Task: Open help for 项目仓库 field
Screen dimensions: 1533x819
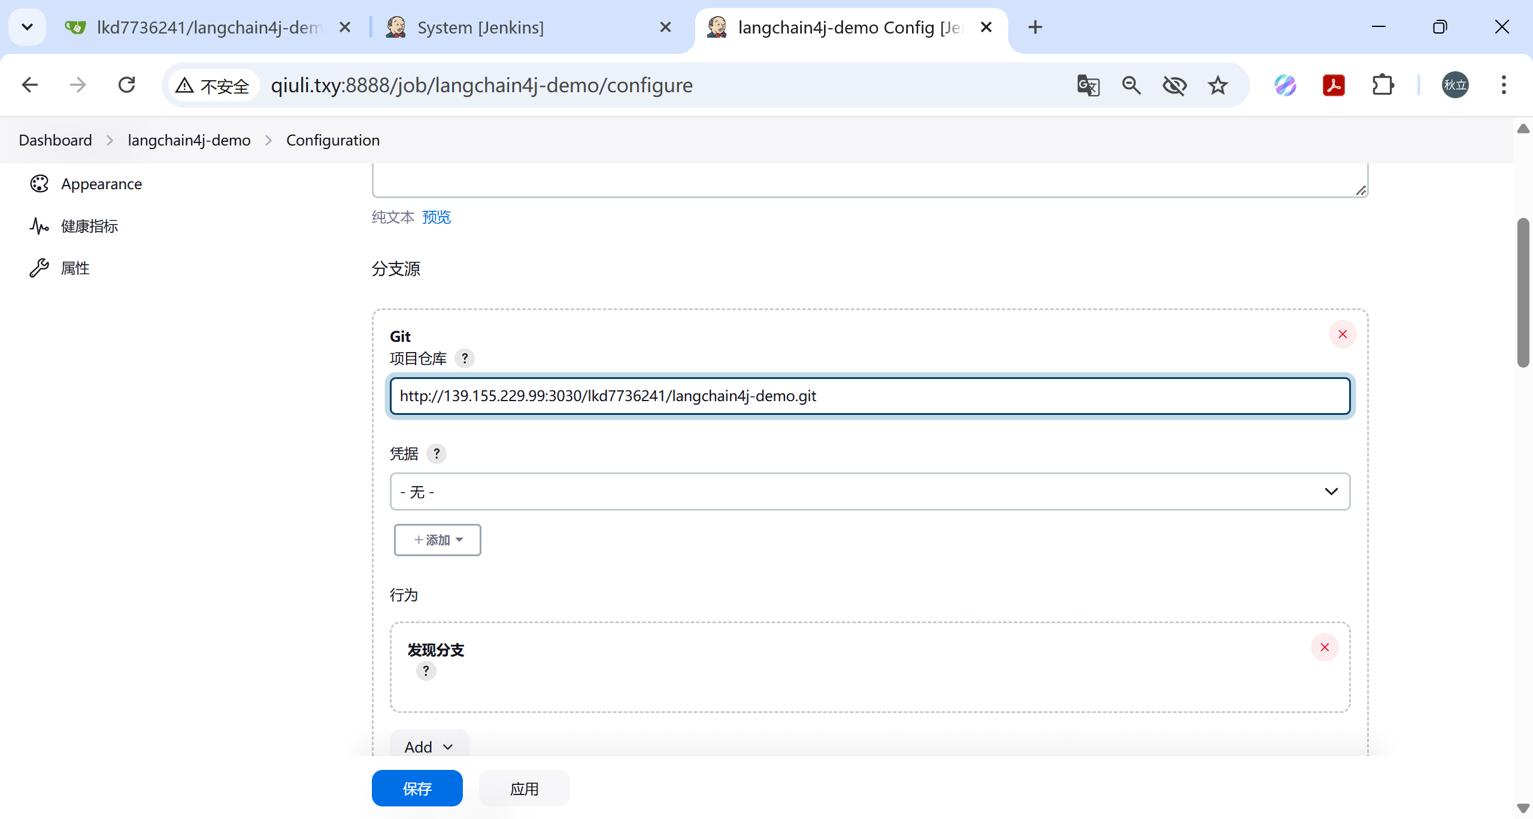Action: (x=464, y=359)
